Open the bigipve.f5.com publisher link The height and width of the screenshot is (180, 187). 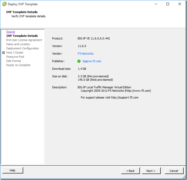tap(92, 61)
